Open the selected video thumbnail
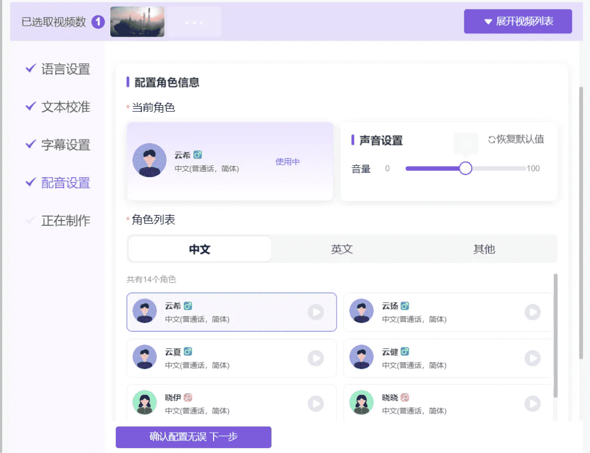This screenshot has height=453, width=590. click(x=137, y=22)
